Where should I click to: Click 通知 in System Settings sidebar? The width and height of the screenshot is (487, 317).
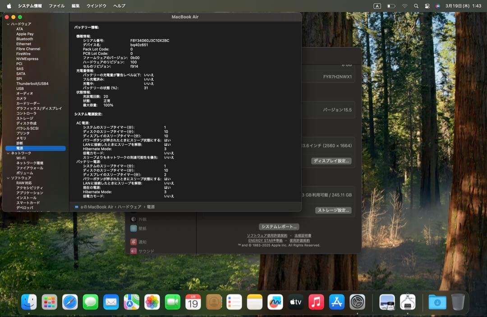pos(142,242)
